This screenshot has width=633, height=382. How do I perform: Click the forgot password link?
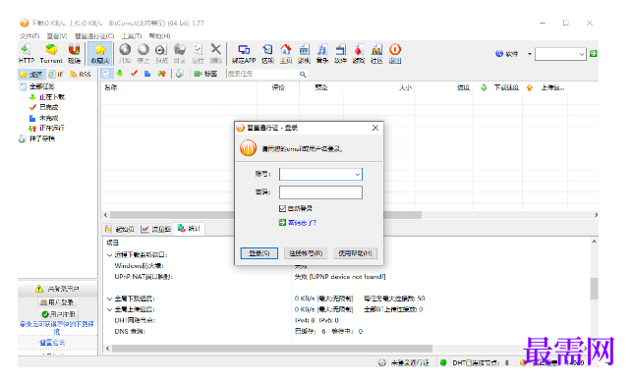[x=302, y=223]
